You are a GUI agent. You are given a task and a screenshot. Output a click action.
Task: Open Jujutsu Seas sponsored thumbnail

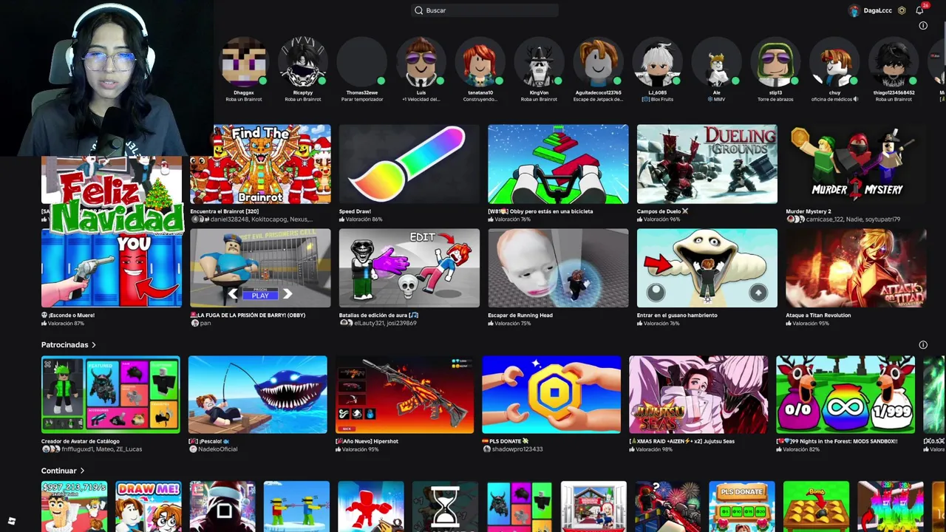click(x=698, y=395)
